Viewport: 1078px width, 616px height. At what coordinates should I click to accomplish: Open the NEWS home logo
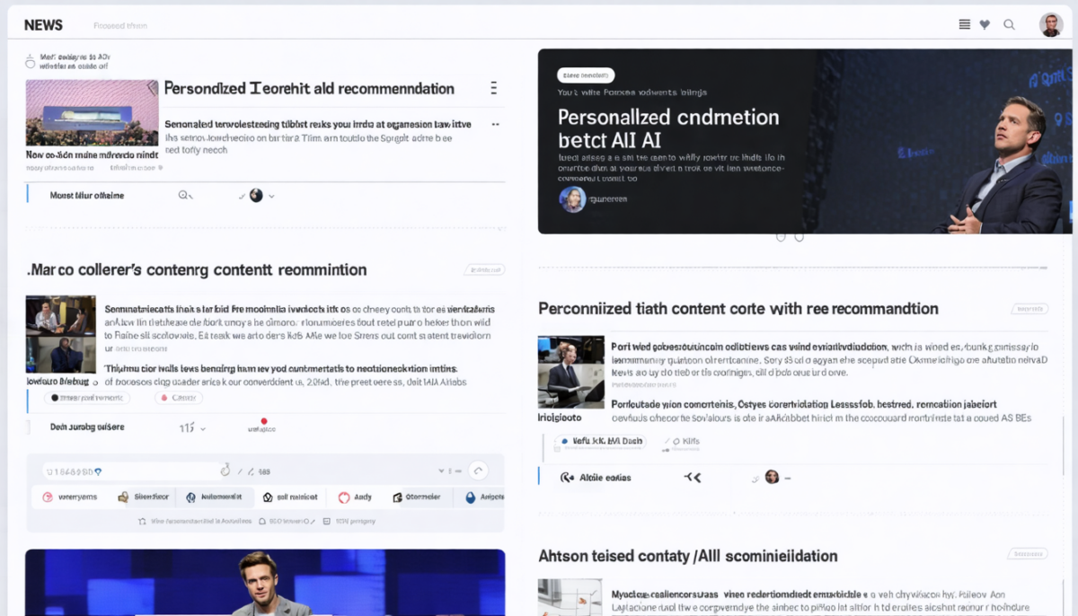pos(43,25)
